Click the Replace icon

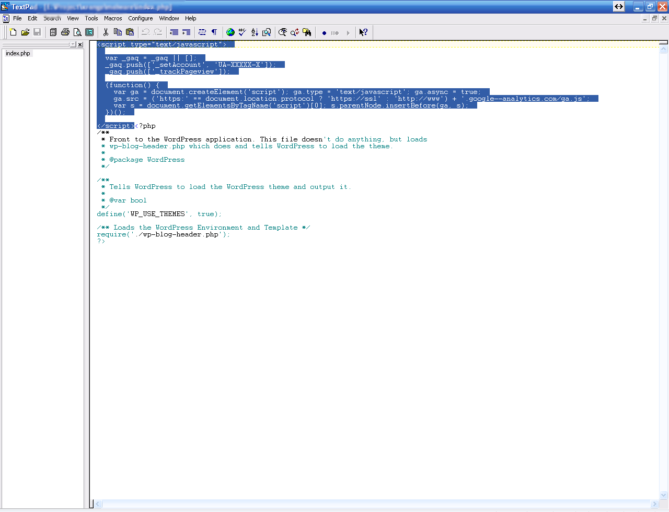point(295,32)
